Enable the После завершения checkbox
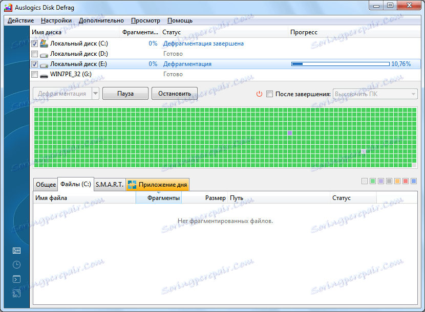Viewport: 425px width, 312px height. (269, 94)
